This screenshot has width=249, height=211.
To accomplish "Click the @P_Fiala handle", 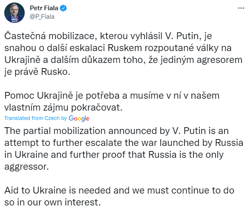I will [42, 17].
